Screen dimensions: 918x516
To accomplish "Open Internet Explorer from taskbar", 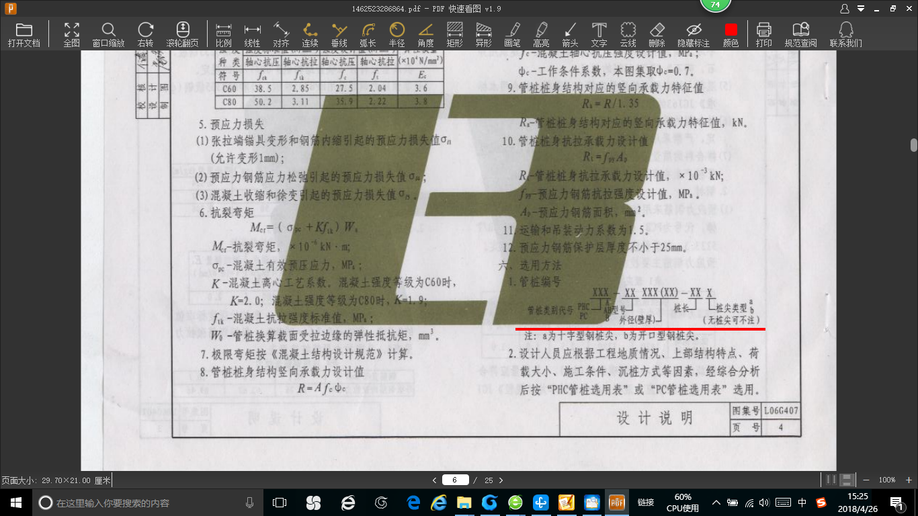I will [439, 503].
